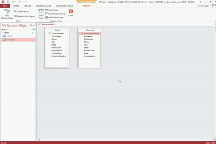Open the File menu
This screenshot has width=216, height=144.
point(5,6)
